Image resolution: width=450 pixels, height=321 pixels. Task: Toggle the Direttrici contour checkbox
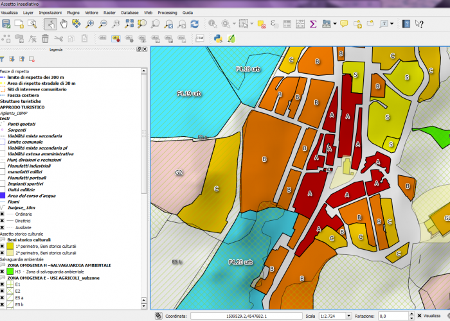pyautogui.click(x=2, y=221)
